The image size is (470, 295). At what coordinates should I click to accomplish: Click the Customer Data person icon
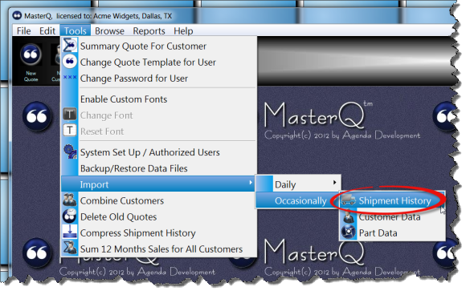(x=349, y=216)
